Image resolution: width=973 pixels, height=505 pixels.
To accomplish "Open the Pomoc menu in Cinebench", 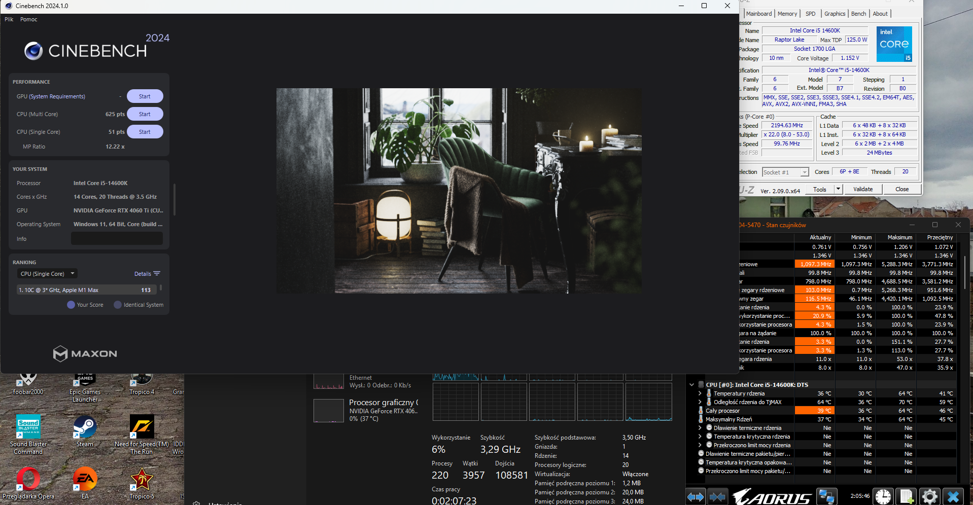I will point(28,19).
